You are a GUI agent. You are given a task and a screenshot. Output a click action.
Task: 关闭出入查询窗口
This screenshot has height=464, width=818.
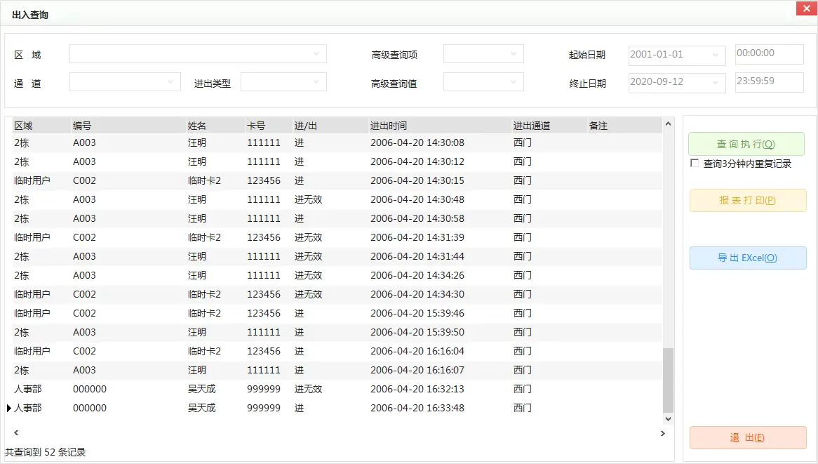(806, 8)
